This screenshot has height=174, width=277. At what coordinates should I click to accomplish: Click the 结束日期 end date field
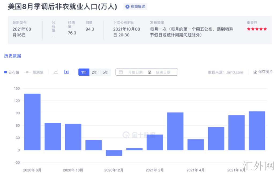(163, 72)
